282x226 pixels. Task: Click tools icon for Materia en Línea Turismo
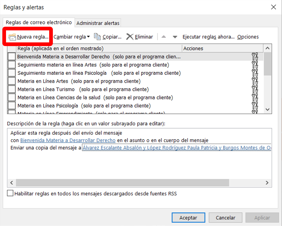[x=255, y=89]
